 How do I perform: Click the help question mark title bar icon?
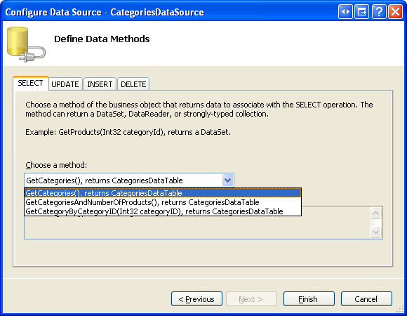379,12
